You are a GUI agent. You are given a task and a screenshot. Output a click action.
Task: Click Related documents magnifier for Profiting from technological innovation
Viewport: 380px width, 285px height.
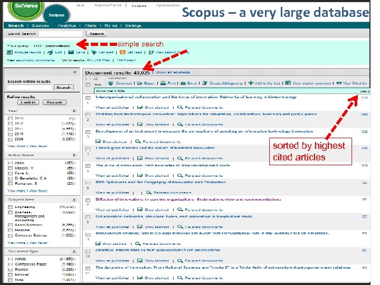tap(180, 125)
